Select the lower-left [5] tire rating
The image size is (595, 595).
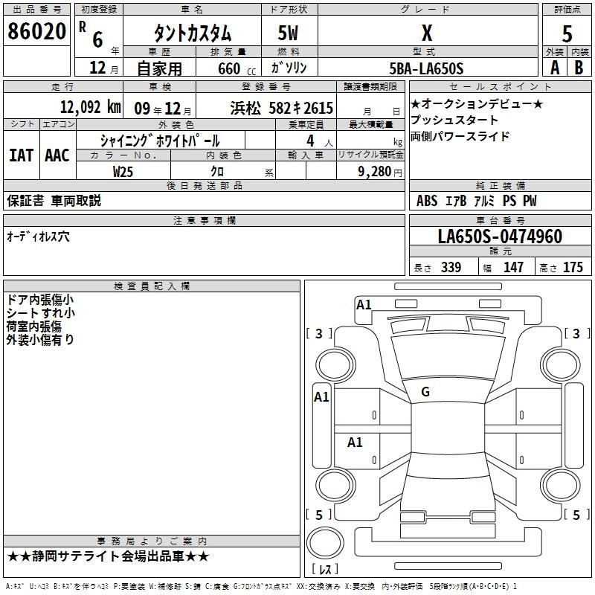click(x=320, y=515)
